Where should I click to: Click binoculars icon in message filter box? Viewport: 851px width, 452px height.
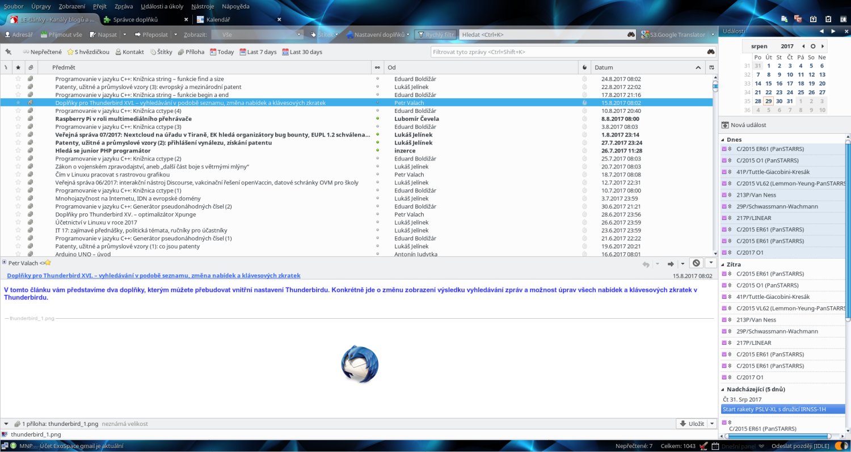point(711,52)
